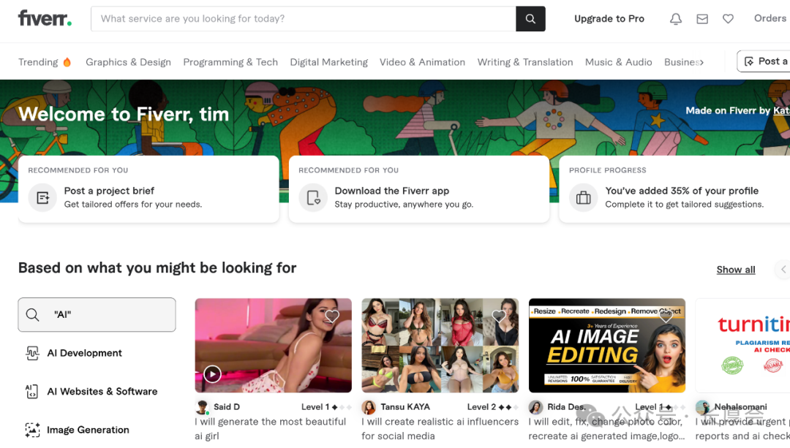The image size is (790, 448).
Task: Open the Writing & Translation menu
Action: point(525,62)
